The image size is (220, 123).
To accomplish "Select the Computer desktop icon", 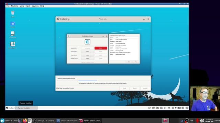I will coord(13,35).
